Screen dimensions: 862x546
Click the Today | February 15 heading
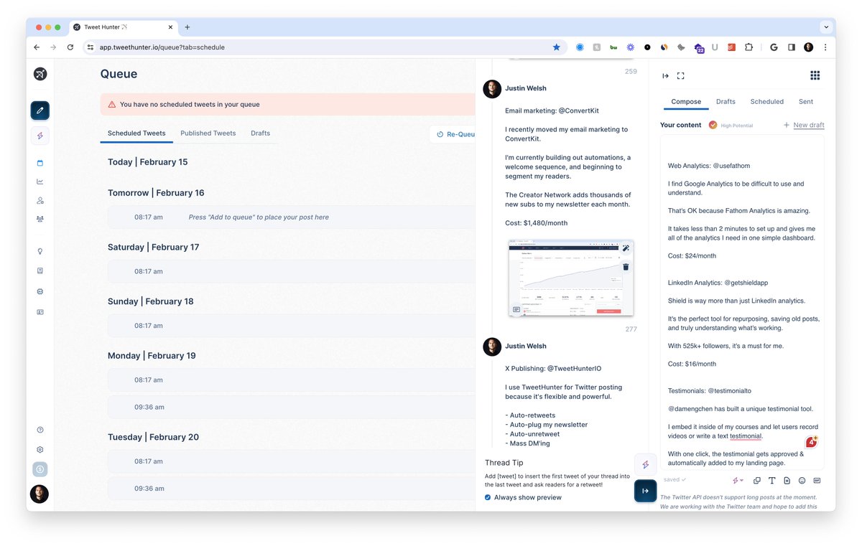(x=148, y=162)
